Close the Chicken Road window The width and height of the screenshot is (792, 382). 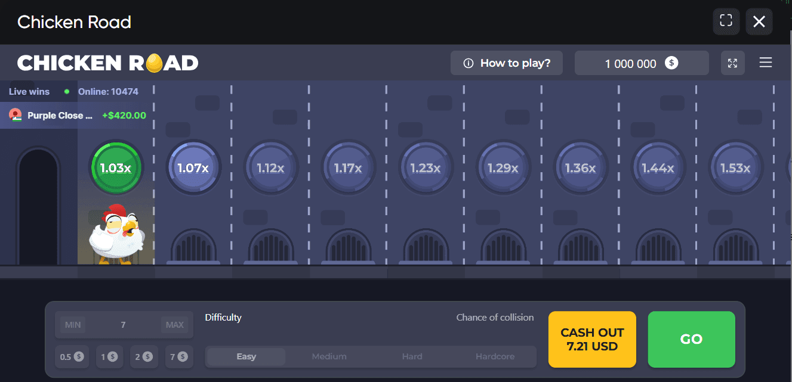[x=759, y=21]
